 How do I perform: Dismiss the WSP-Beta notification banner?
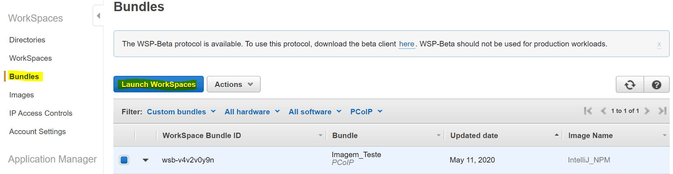pyautogui.click(x=659, y=44)
